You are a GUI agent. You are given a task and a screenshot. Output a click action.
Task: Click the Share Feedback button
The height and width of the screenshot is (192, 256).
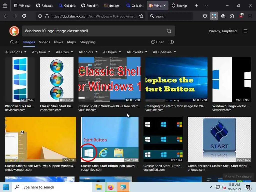tap(238, 177)
